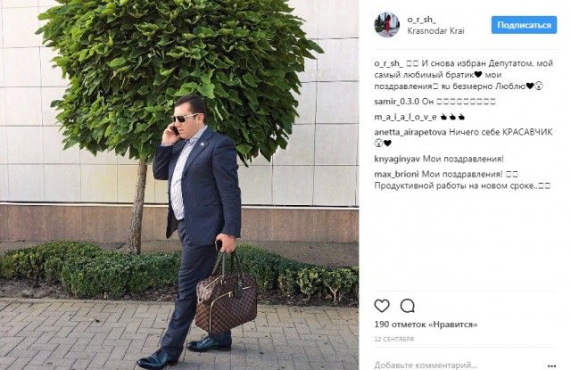Like the post with the heart icon

point(382,306)
